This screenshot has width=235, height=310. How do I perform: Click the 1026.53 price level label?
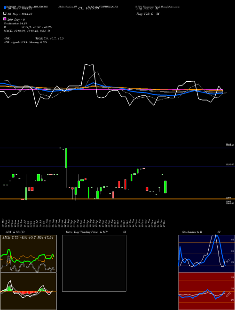pos(230,164)
